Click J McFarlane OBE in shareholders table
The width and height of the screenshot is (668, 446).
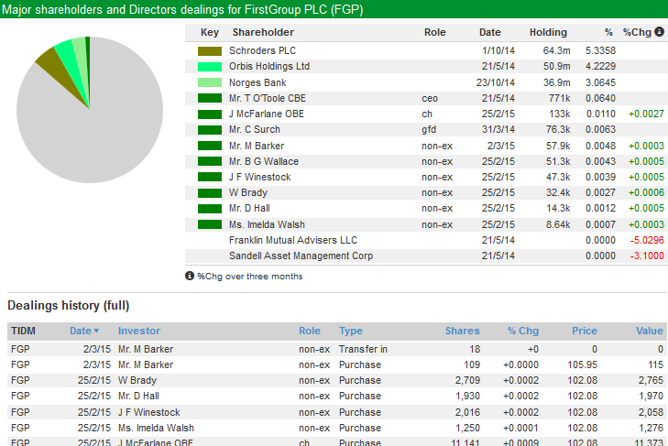pos(267,114)
